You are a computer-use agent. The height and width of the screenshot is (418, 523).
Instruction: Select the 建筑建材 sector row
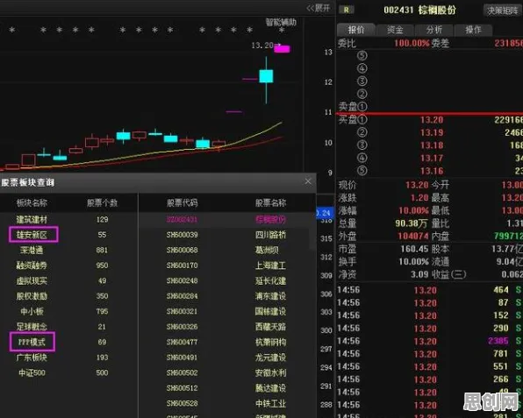pos(68,219)
